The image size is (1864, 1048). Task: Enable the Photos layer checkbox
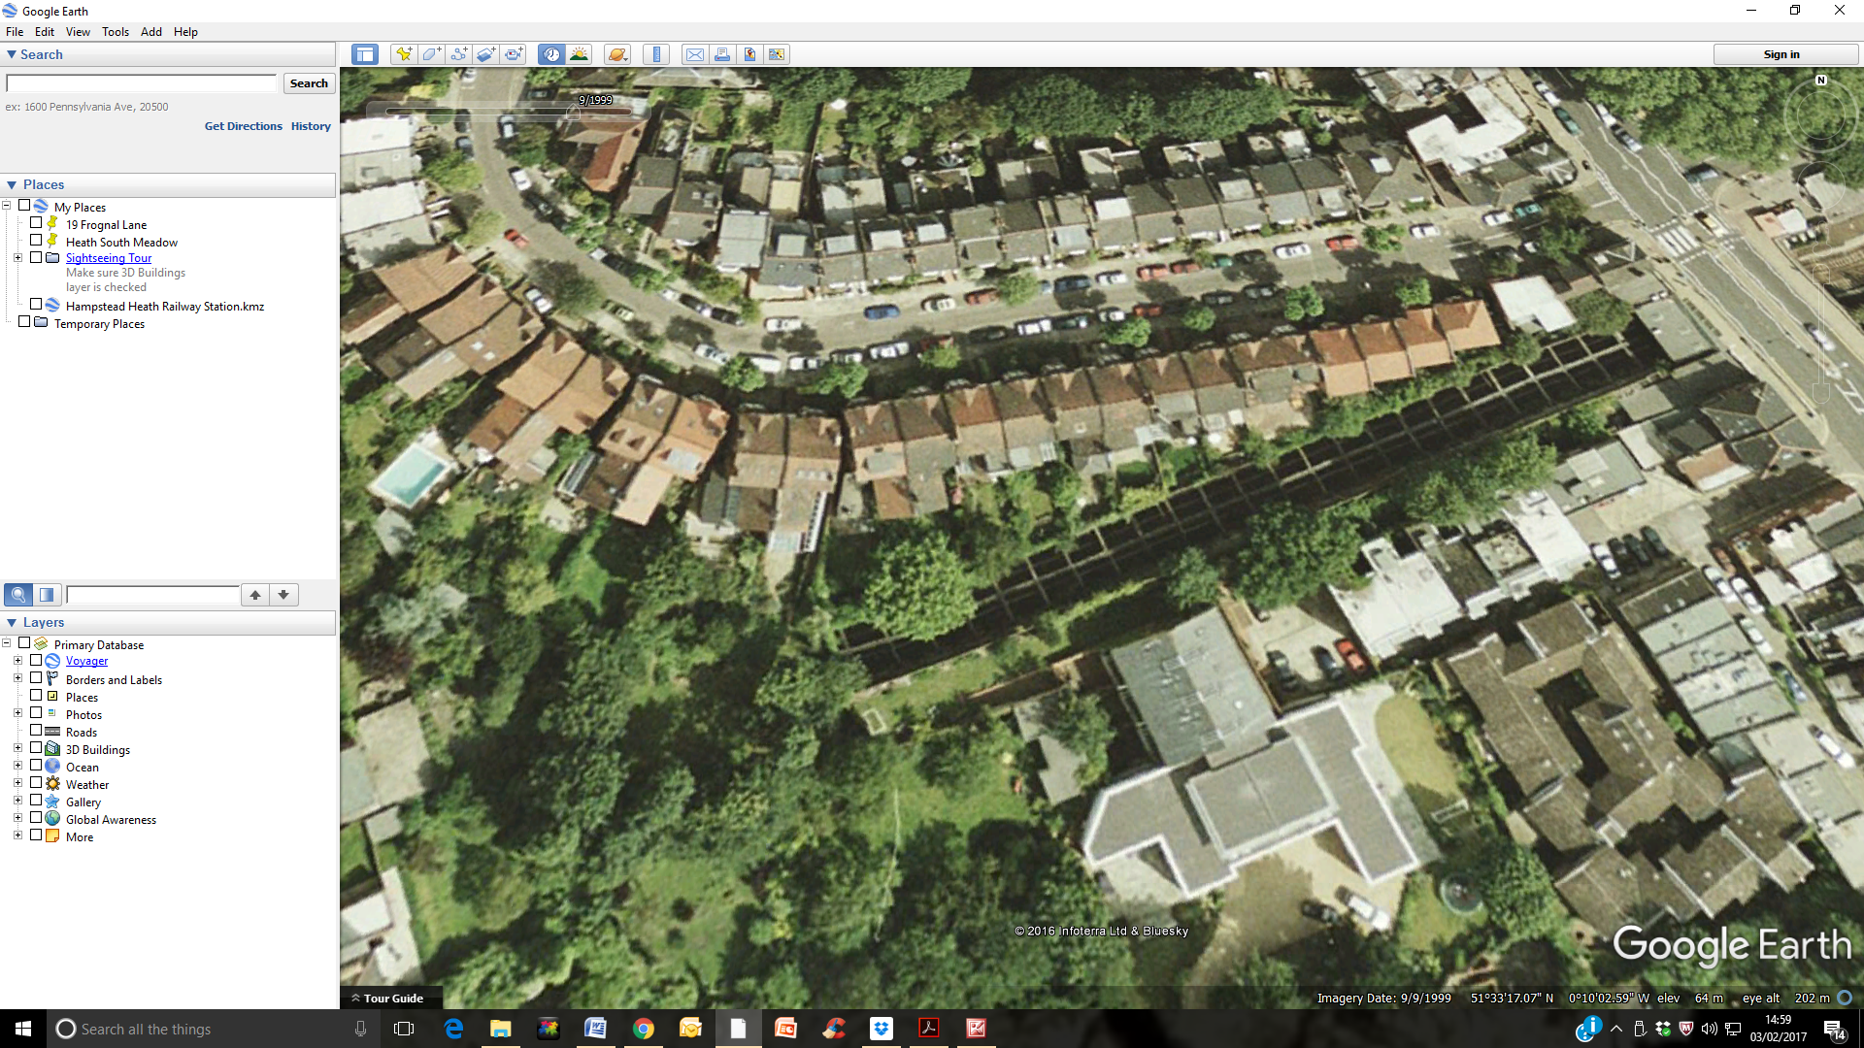36,713
